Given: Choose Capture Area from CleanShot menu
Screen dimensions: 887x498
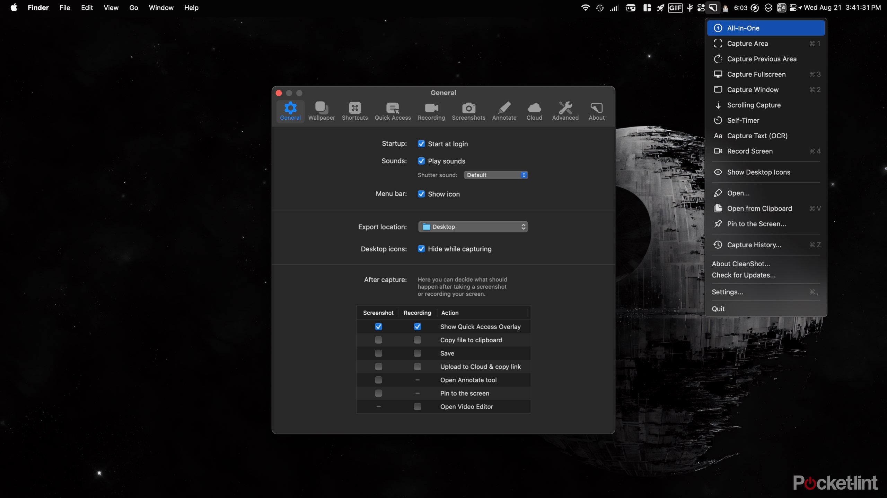Looking at the screenshot, I should (766, 44).
